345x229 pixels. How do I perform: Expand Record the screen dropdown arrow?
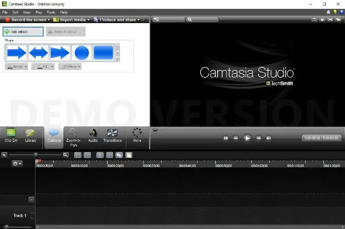(x=49, y=20)
